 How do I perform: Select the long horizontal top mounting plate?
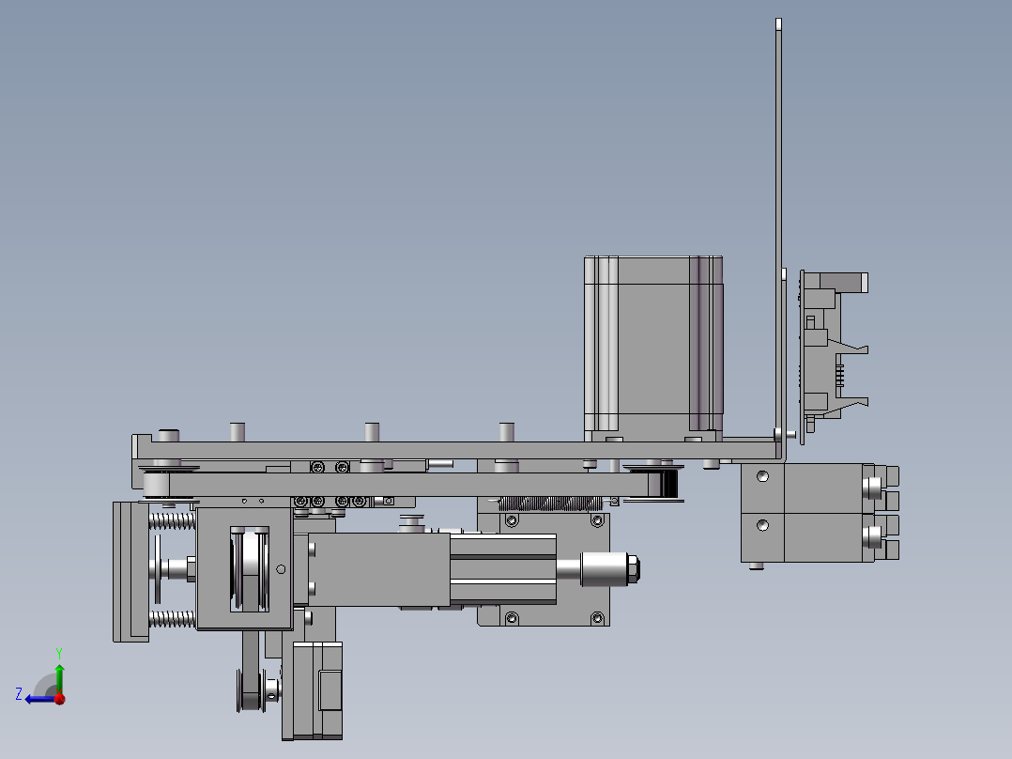click(455, 450)
